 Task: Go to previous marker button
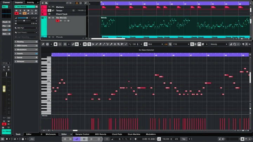[65, 139]
